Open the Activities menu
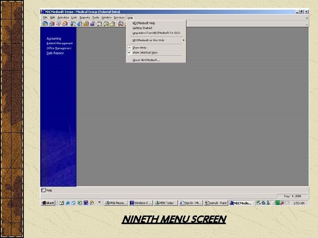318x238 pixels. [x=63, y=18]
